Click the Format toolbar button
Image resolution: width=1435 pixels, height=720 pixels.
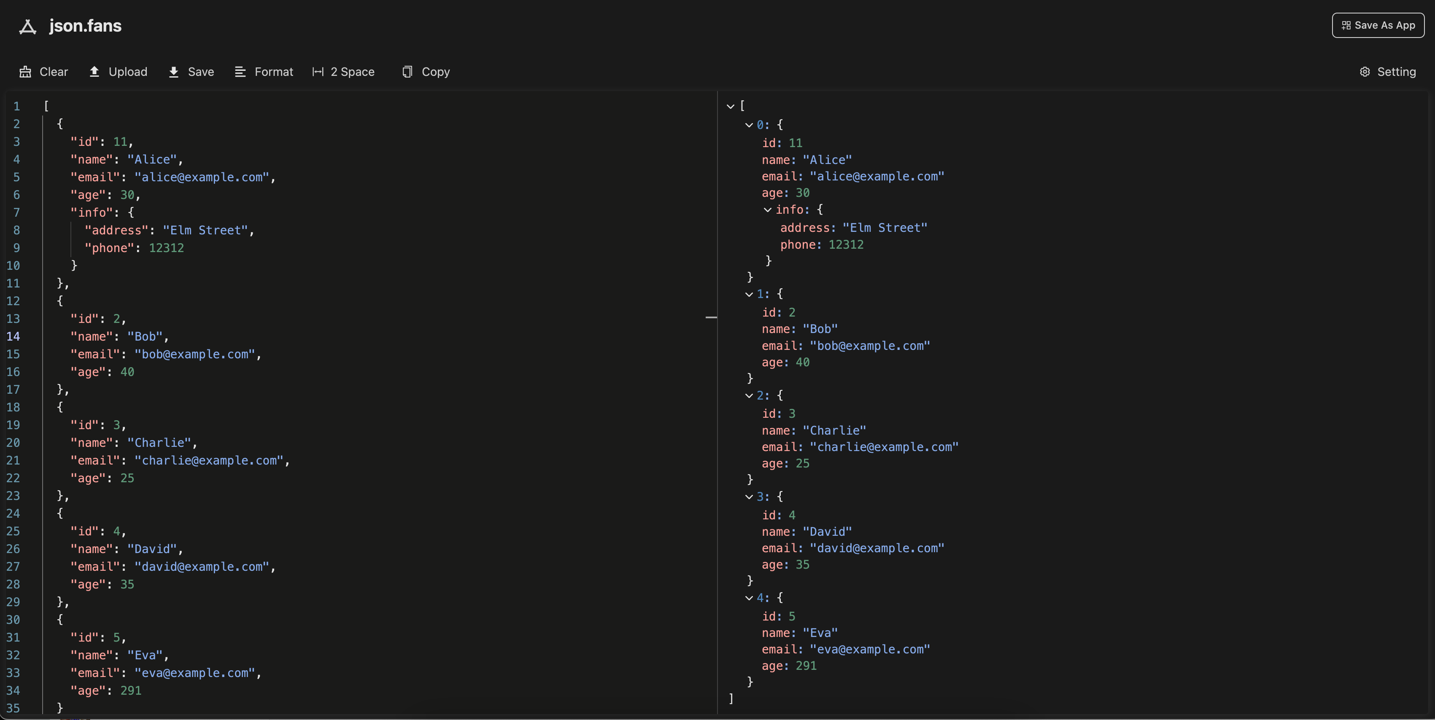(264, 72)
